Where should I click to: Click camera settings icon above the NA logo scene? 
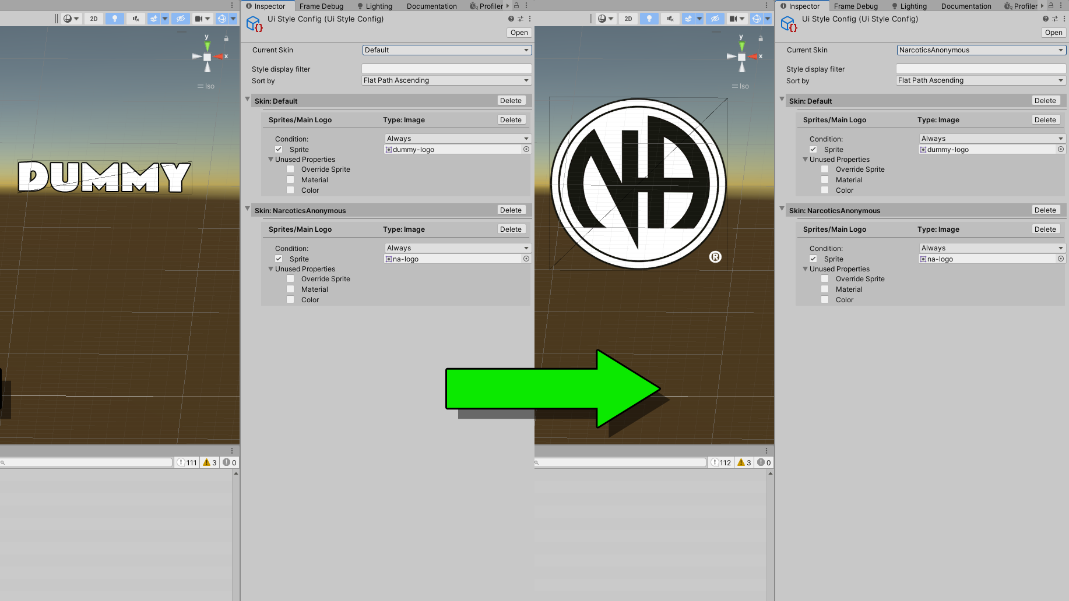point(733,19)
